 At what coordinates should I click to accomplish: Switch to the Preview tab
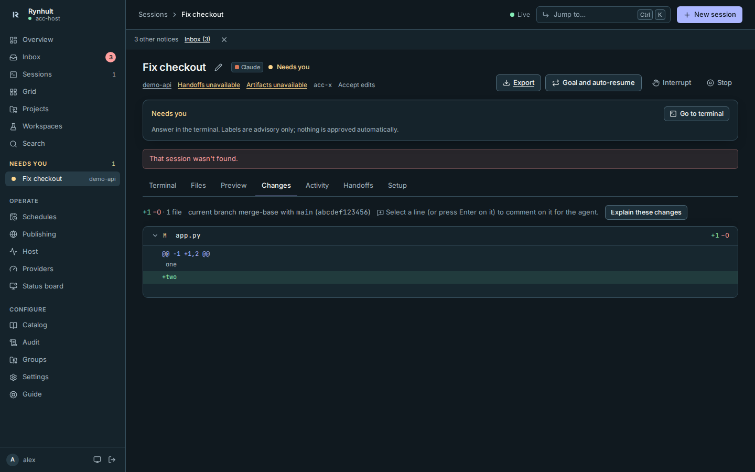click(233, 186)
